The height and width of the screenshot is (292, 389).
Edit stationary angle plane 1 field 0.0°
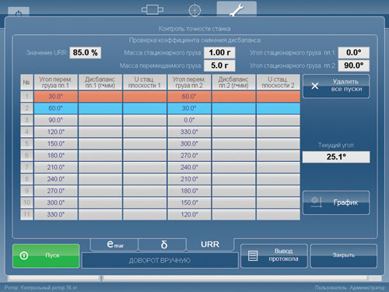(354, 53)
